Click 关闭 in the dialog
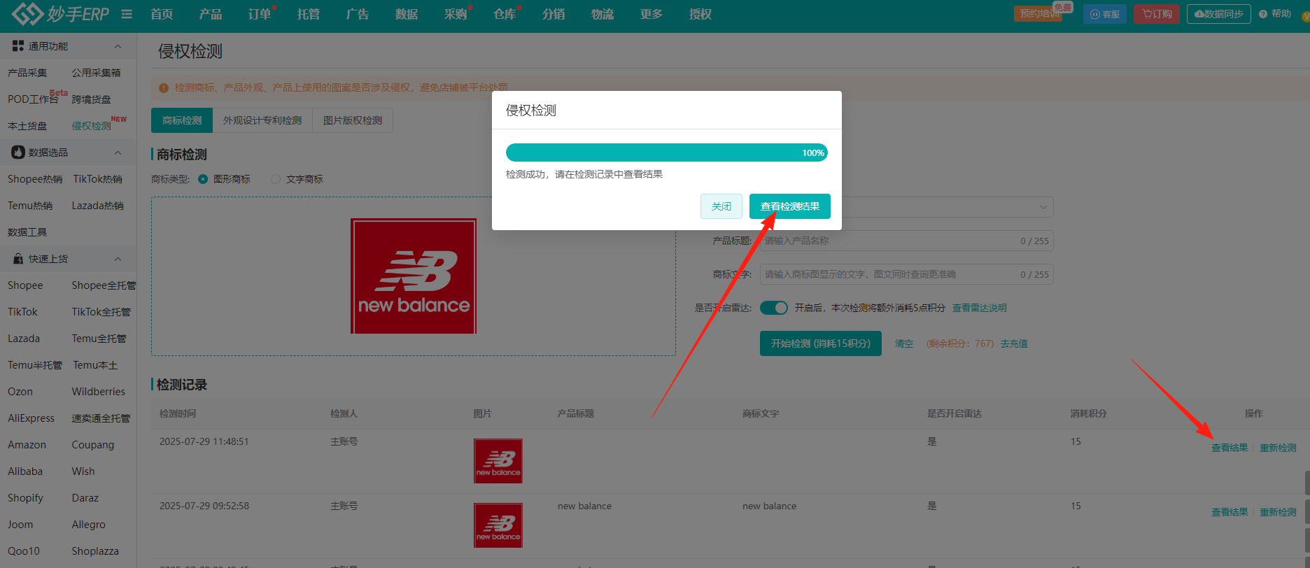The image size is (1310, 568). 721,206
